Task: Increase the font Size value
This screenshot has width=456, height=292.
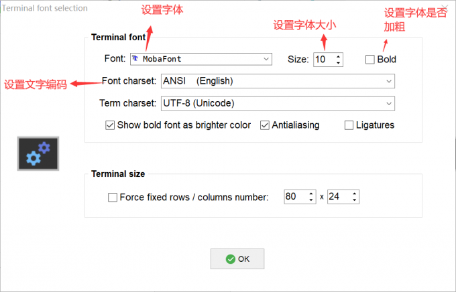Action: tap(338, 56)
